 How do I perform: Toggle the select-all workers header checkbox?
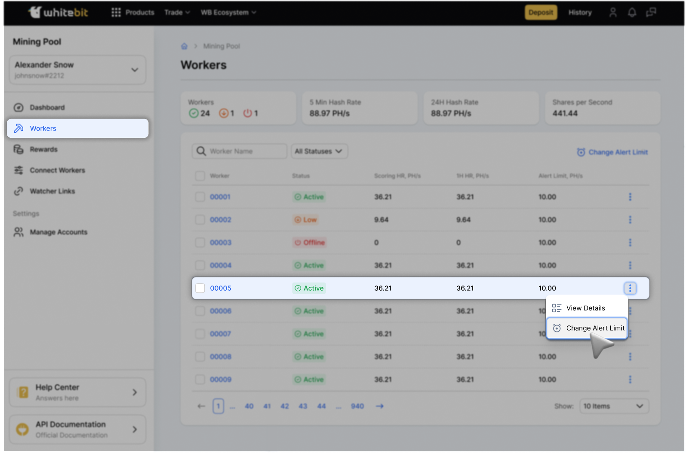click(200, 176)
